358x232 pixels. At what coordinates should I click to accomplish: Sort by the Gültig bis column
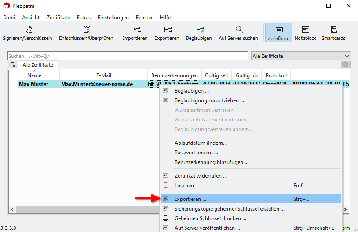click(247, 75)
